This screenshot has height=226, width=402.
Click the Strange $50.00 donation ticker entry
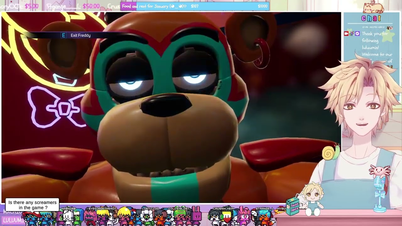(x=73, y=6)
